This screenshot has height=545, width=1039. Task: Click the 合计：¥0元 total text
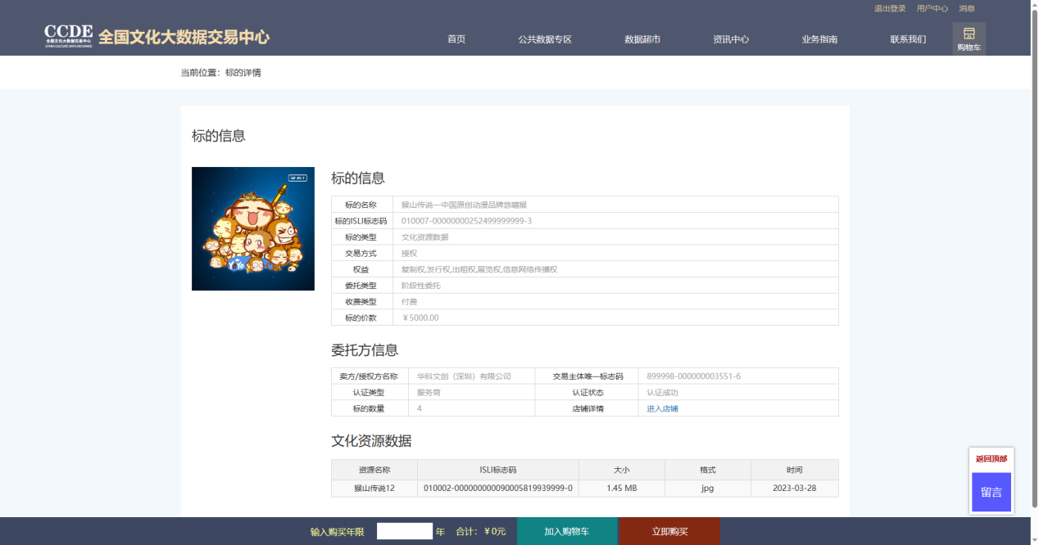click(x=480, y=532)
